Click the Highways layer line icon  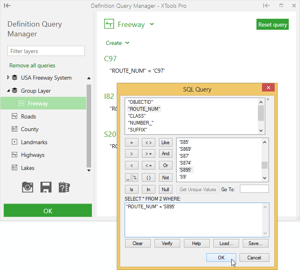pyautogui.click(x=15, y=154)
